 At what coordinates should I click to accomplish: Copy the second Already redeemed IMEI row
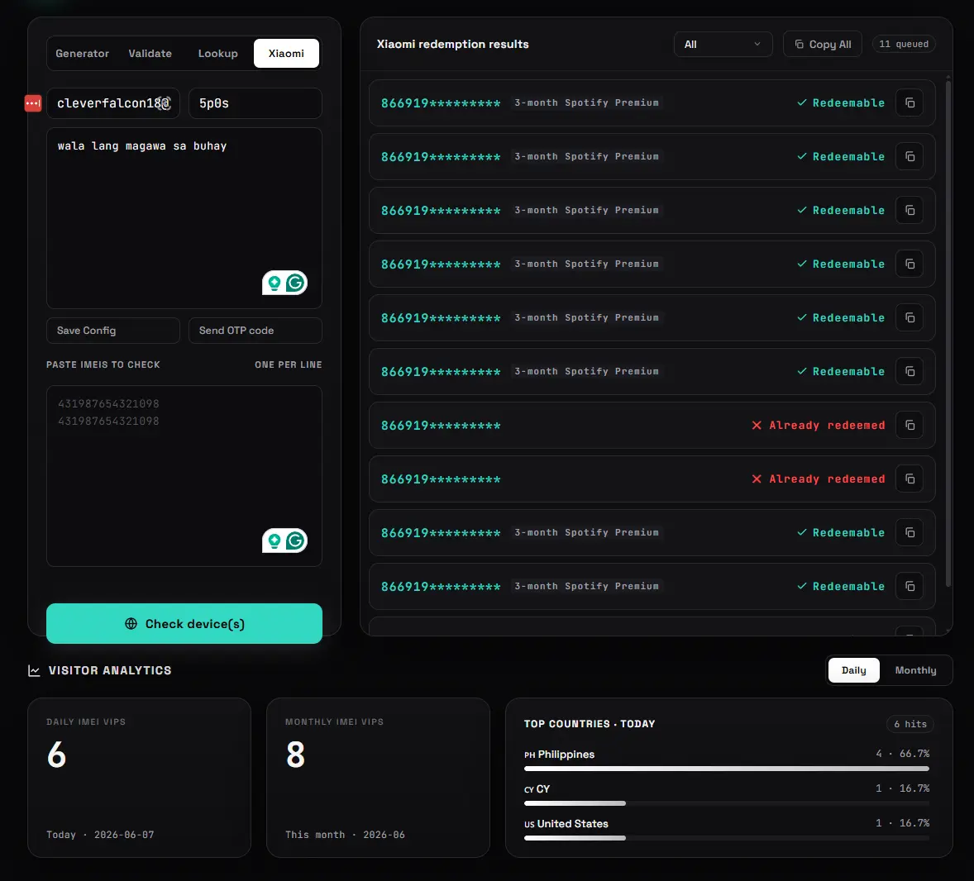[x=910, y=479]
